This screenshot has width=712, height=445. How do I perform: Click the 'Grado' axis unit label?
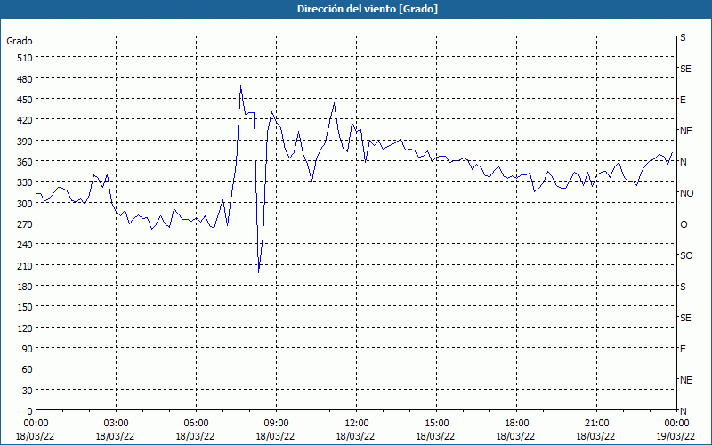(20, 41)
